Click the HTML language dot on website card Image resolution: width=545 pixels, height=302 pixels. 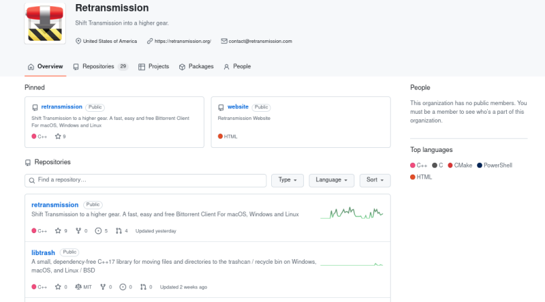220,136
